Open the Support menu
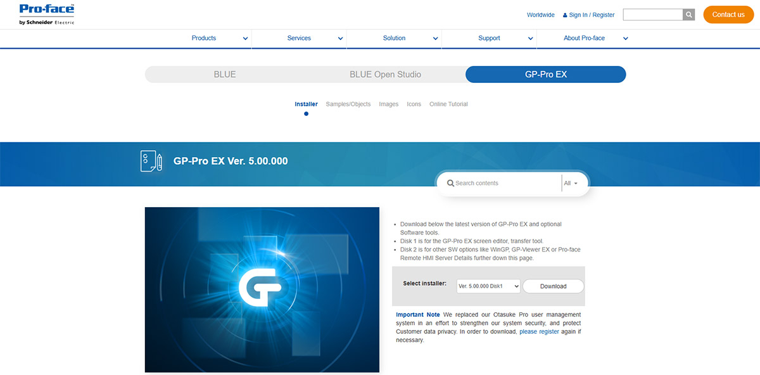760x375 pixels. 489,38
